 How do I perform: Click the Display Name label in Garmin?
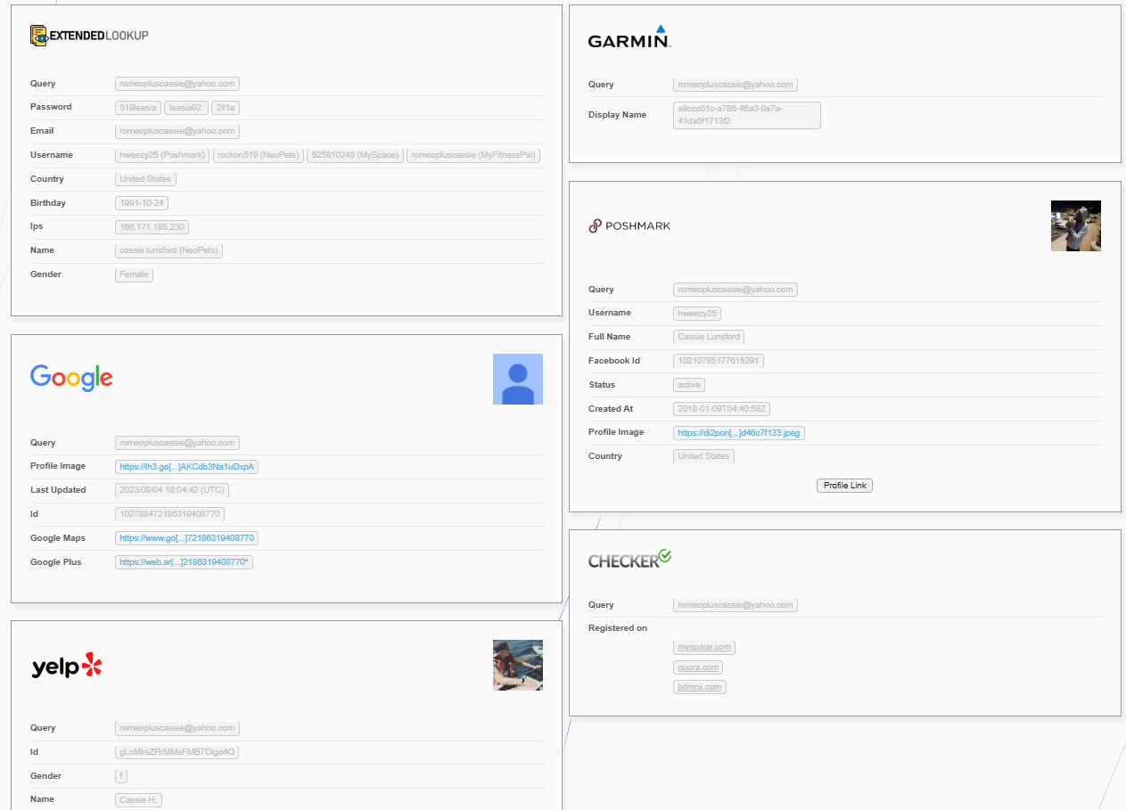(x=617, y=115)
